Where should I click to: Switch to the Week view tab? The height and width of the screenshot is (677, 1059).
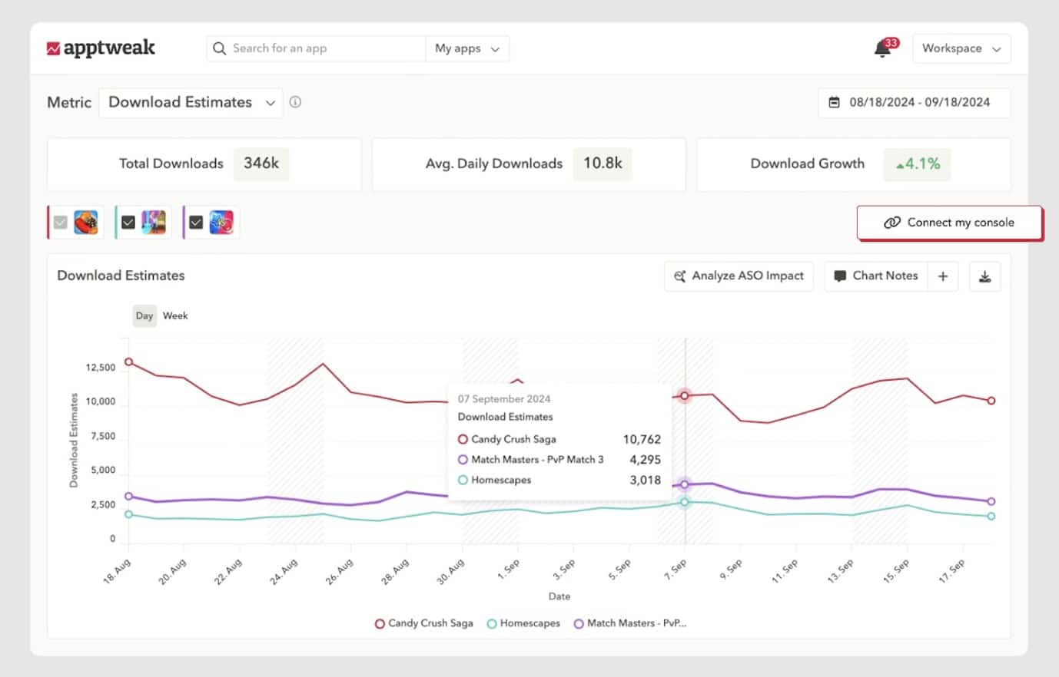[x=175, y=315]
